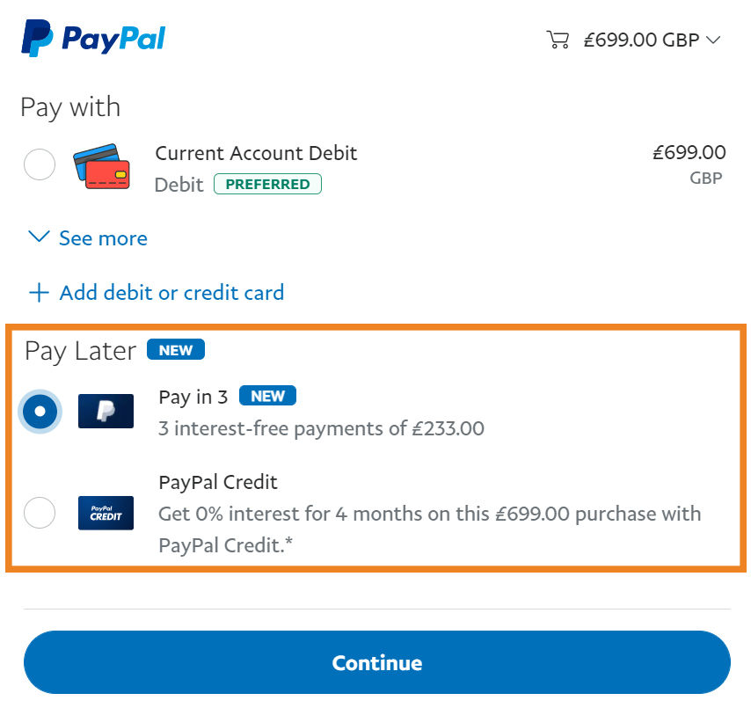The height and width of the screenshot is (708, 751).
Task: Open the shopping cart icon
Action: (558, 39)
